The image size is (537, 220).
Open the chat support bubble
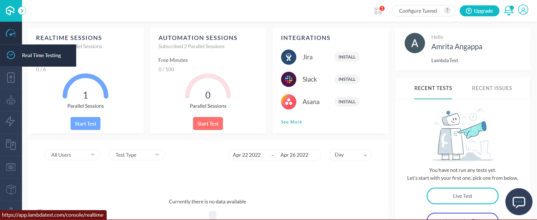519,202
